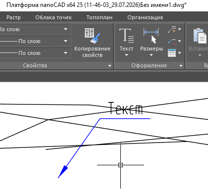Image resolution: width=208 pixels, height=196 pixels.
Task: Open the dropdown arrow under Размеры
Action: (151, 55)
